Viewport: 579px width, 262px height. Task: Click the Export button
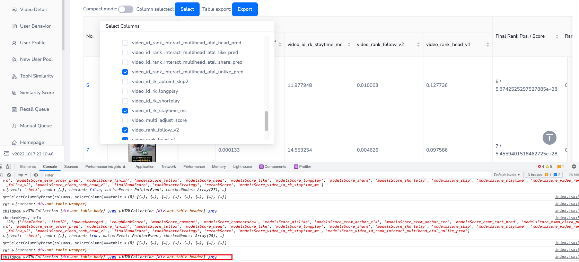click(245, 9)
